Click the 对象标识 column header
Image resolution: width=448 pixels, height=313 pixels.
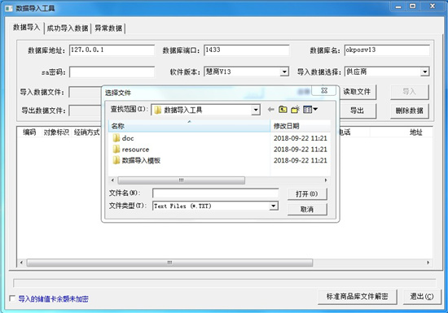pos(56,133)
